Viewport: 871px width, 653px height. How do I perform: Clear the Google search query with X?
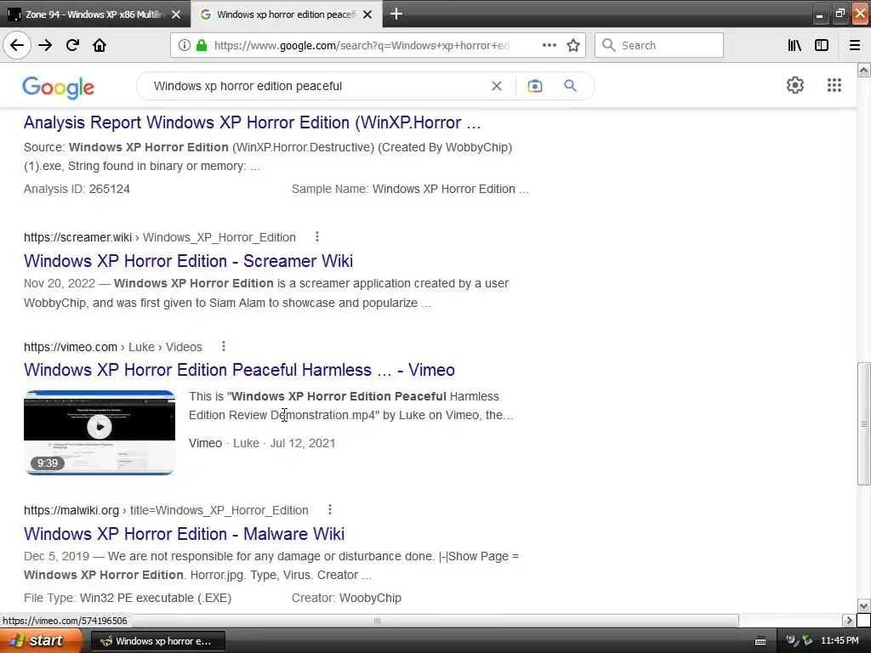pos(497,86)
